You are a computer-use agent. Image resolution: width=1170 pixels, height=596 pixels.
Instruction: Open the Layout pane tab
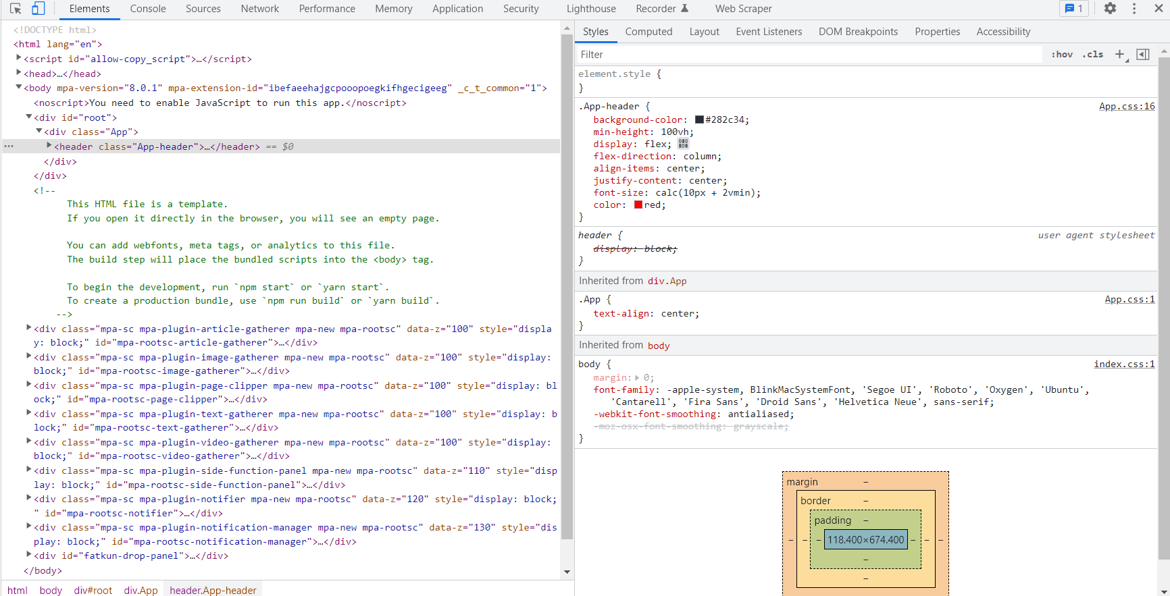point(704,32)
